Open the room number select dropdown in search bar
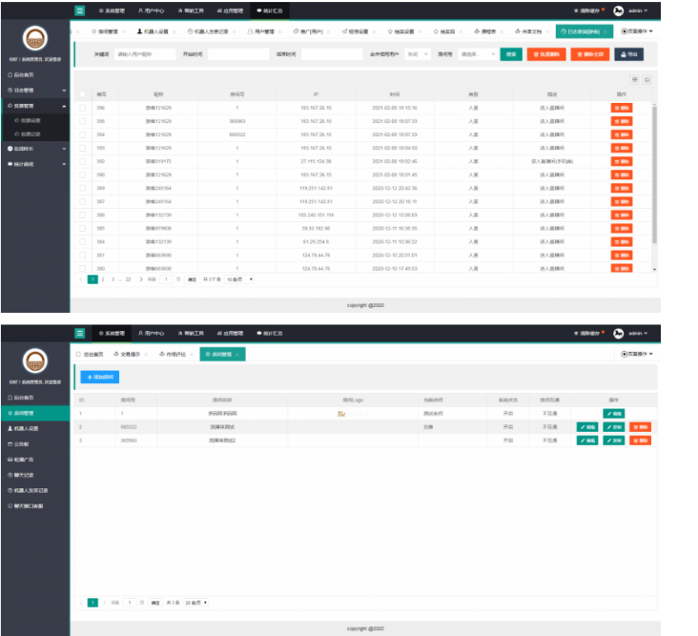The height and width of the screenshot is (636, 698). [x=477, y=54]
